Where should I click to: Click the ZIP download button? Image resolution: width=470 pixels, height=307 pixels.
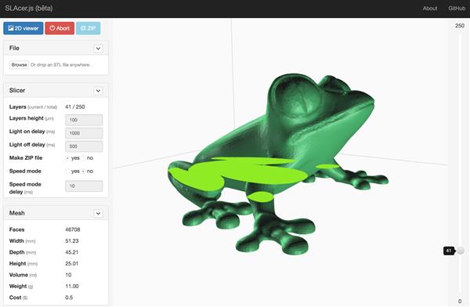point(88,28)
